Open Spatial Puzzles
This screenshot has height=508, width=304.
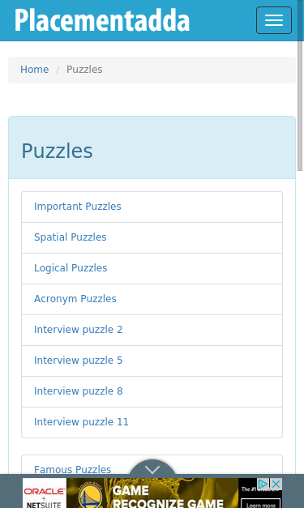(x=152, y=237)
